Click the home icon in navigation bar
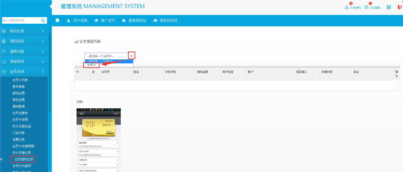 [57, 21]
